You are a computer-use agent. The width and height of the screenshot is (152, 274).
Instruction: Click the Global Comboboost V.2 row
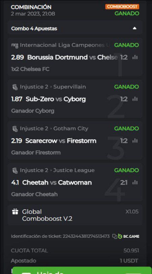coord(75,215)
